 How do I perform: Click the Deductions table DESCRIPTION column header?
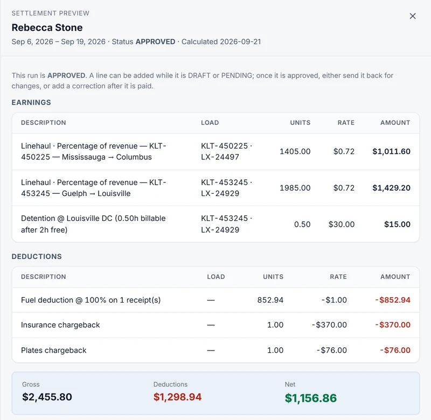point(44,277)
